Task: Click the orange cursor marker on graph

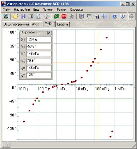Action: tap(98, 63)
